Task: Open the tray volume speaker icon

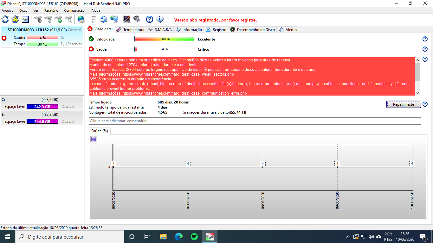Action: point(371,237)
